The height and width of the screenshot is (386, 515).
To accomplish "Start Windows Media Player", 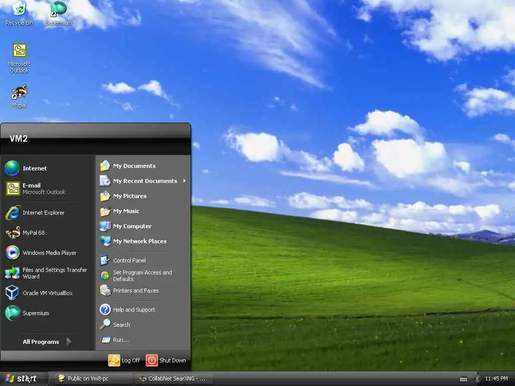I will pyautogui.click(x=48, y=253).
